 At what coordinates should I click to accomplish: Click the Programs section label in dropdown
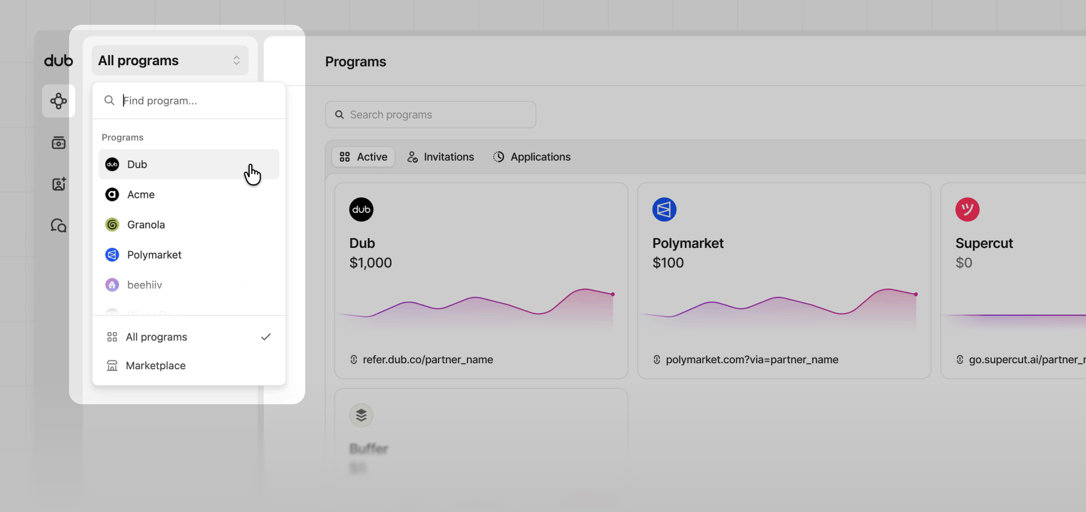[122, 137]
